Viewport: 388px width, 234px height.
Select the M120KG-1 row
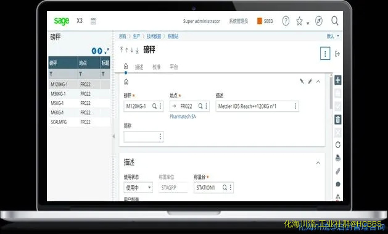79,85
